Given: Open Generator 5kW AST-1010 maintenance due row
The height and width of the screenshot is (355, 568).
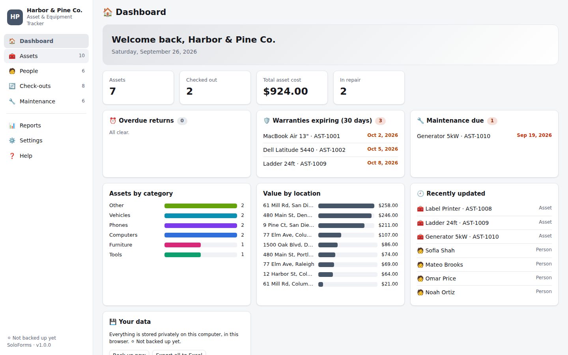Looking at the screenshot, I should pos(484,136).
